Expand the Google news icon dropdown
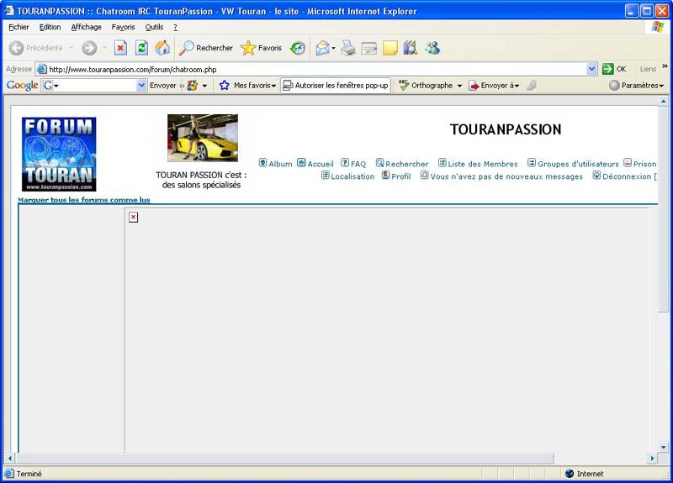 (x=204, y=86)
